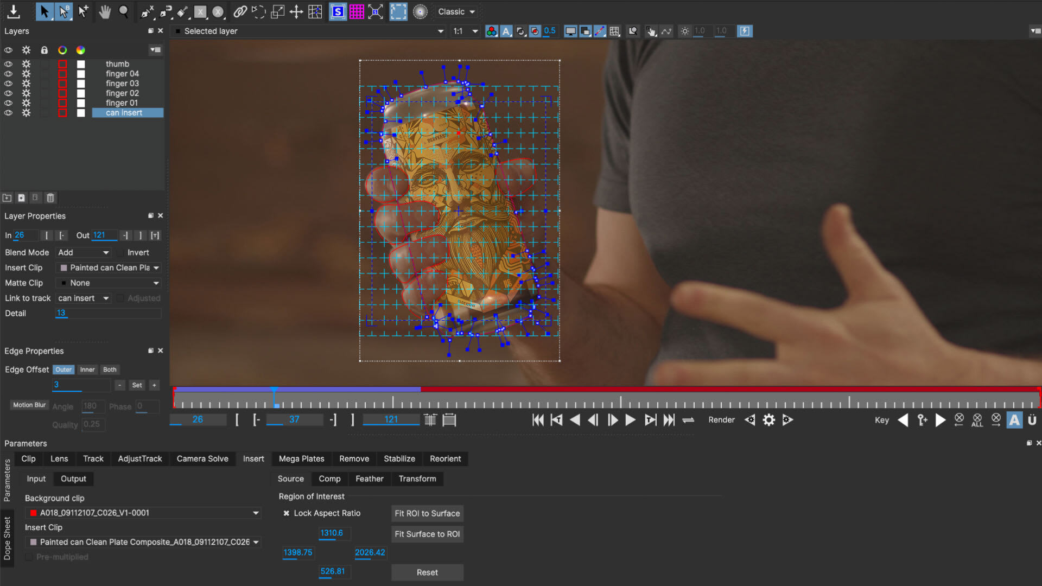The image size is (1042, 586).
Task: Click Fit ROI to Surface button
Action: (x=427, y=513)
